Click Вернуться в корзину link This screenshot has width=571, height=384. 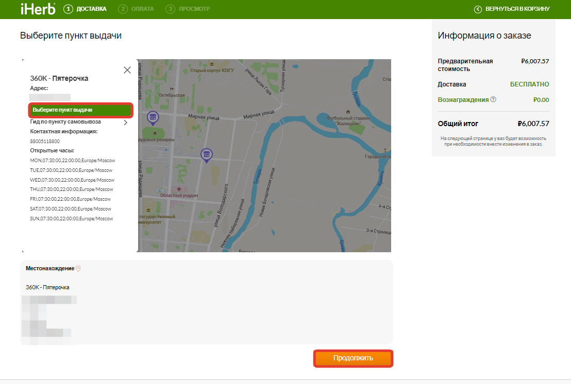pyautogui.click(x=517, y=9)
